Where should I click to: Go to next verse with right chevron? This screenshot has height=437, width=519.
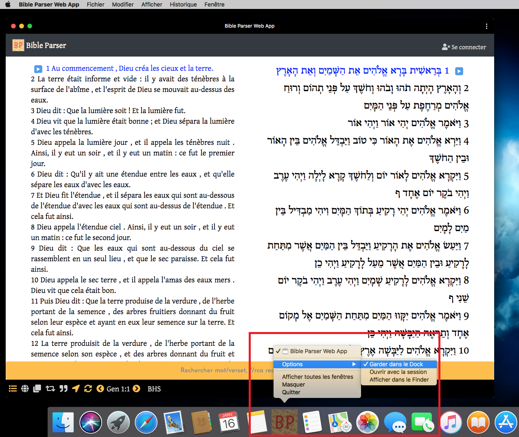click(136, 389)
